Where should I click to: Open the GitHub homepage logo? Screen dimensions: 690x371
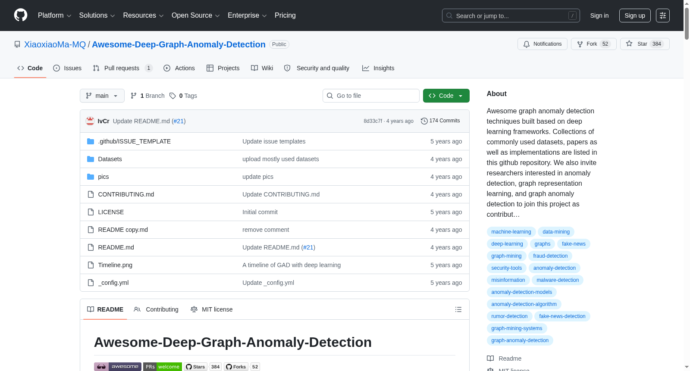pos(21,15)
